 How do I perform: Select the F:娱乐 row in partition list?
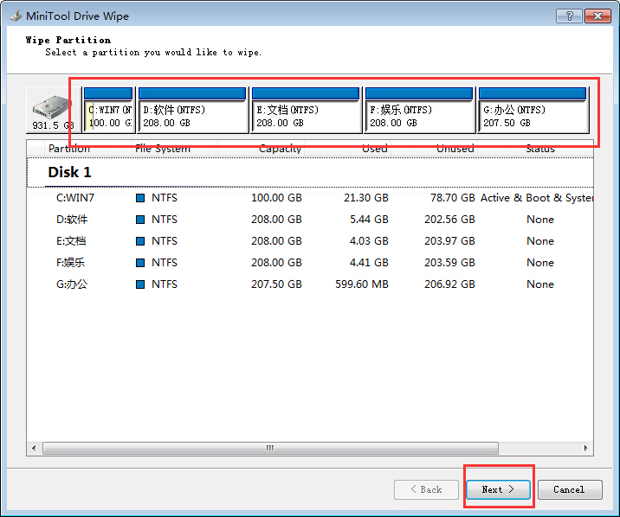(310, 263)
